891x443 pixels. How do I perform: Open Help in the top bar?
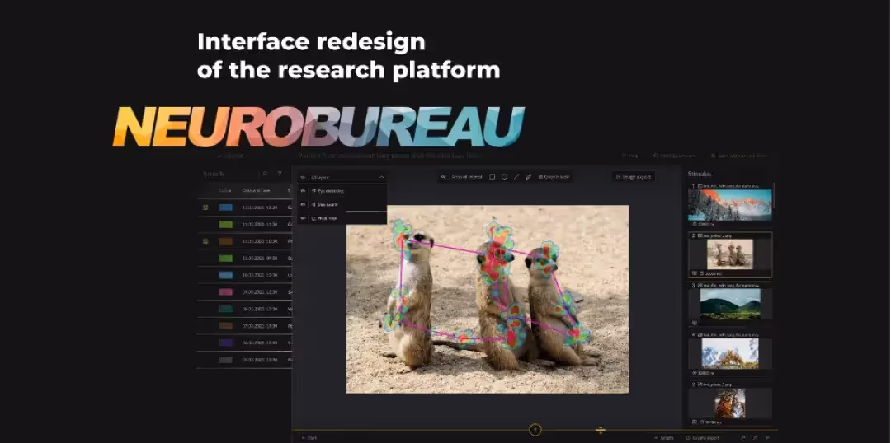click(x=632, y=156)
